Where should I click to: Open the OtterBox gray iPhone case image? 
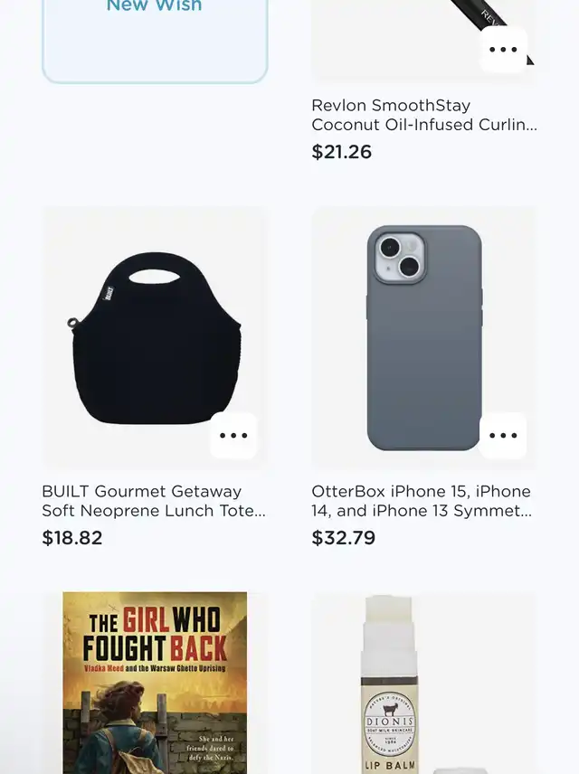(x=424, y=337)
